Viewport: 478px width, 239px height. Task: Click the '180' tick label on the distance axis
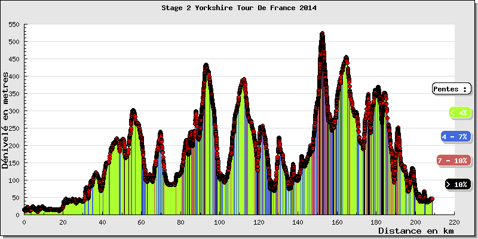376,222
